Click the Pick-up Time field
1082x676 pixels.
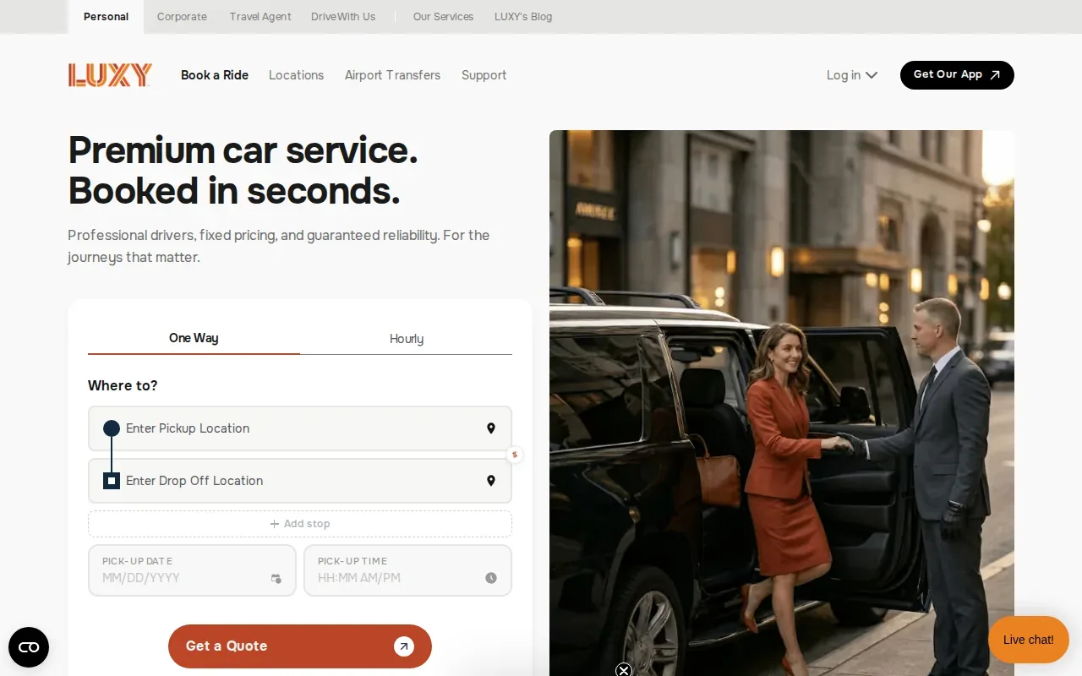tap(407, 570)
